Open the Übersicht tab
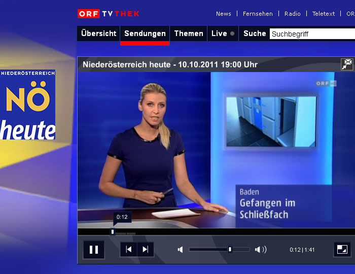The height and width of the screenshot is (274, 355). coord(98,33)
